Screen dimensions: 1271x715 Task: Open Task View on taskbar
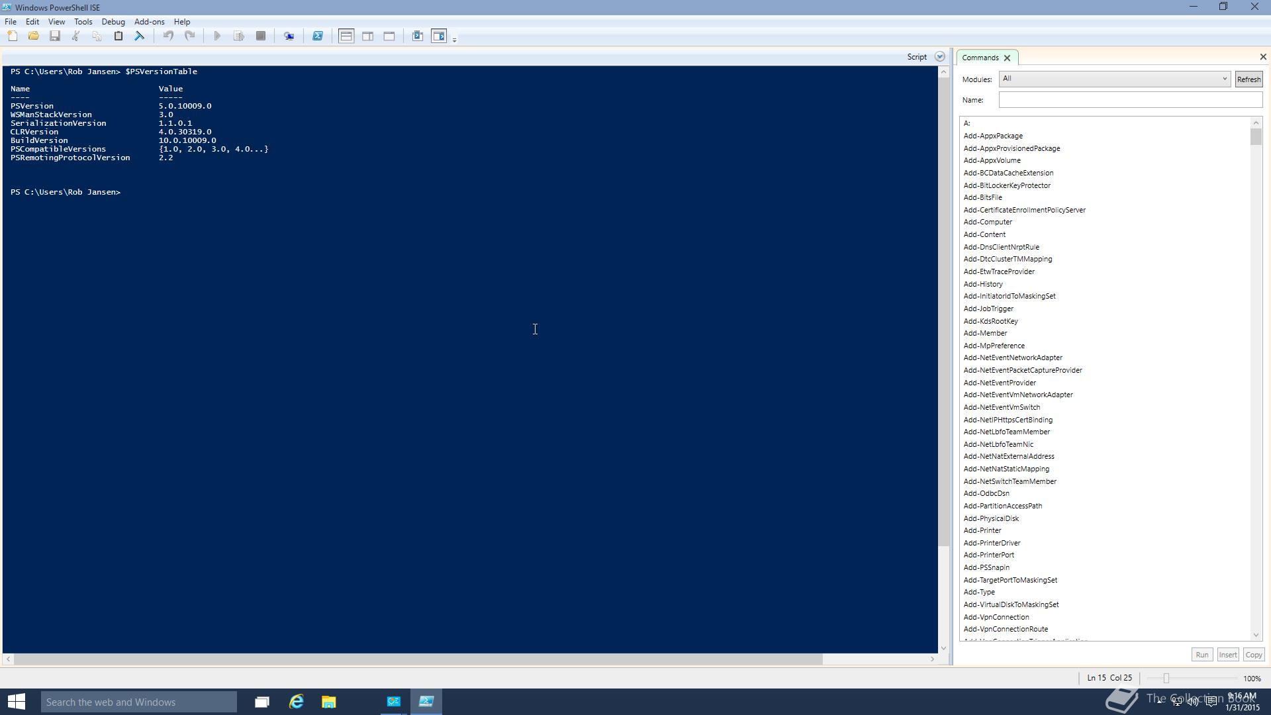262,702
